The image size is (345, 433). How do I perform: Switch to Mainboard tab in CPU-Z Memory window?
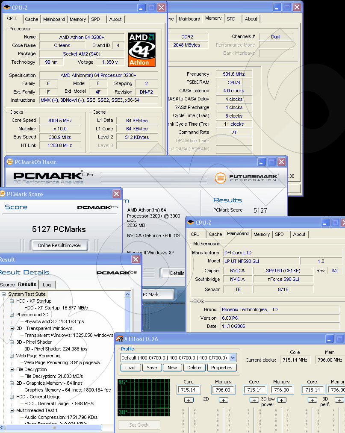point(189,19)
